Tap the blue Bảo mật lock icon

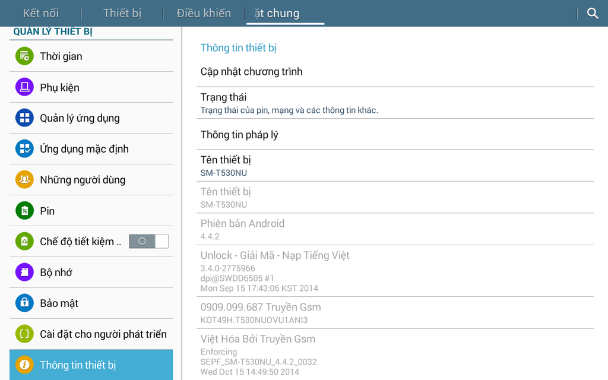(x=24, y=303)
